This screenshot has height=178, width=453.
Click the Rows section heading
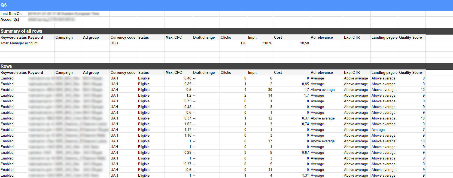click(x=6, y=66)
